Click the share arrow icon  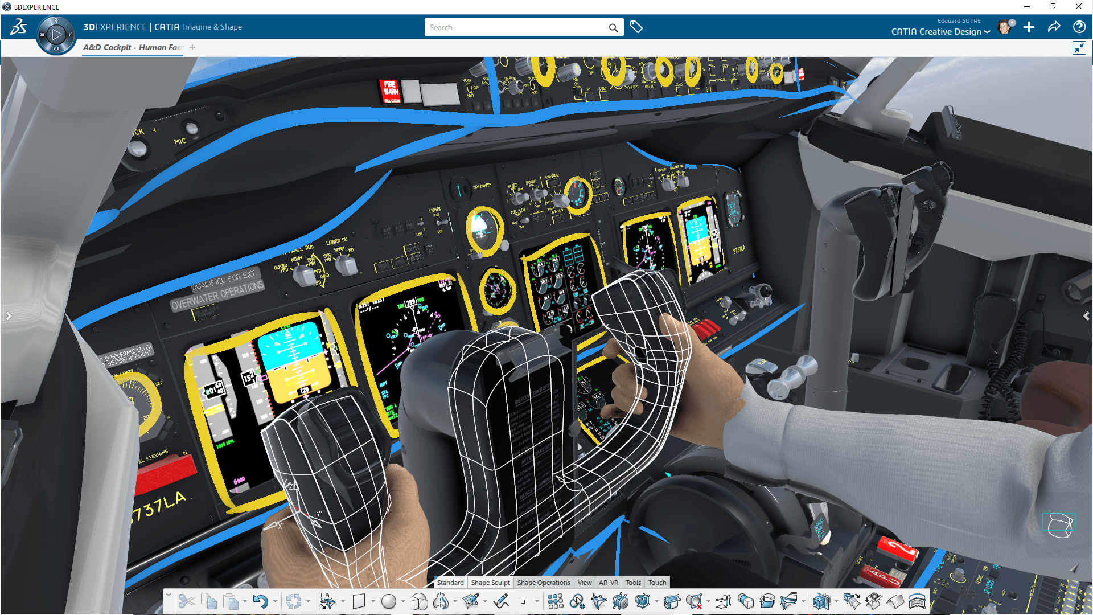tap(1054, 27)
